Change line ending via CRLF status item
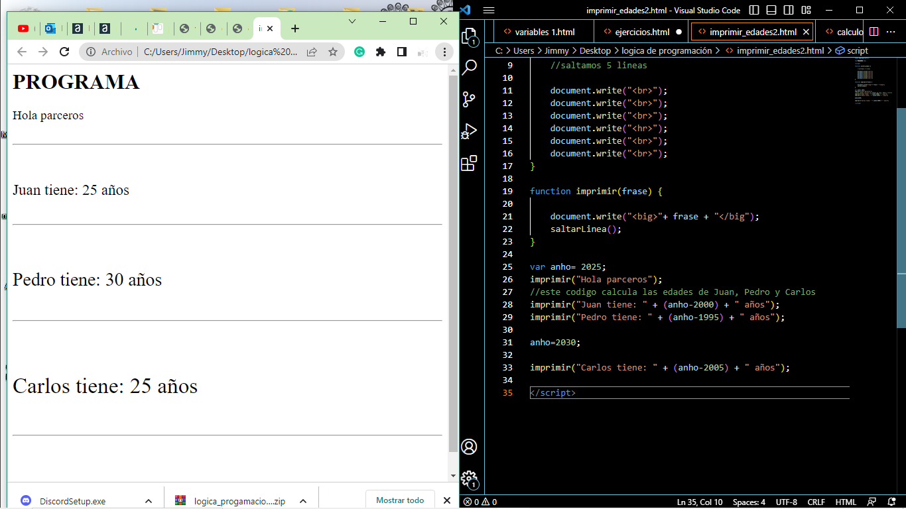Viewport: 906px width, 509px height. coord(816,502)
